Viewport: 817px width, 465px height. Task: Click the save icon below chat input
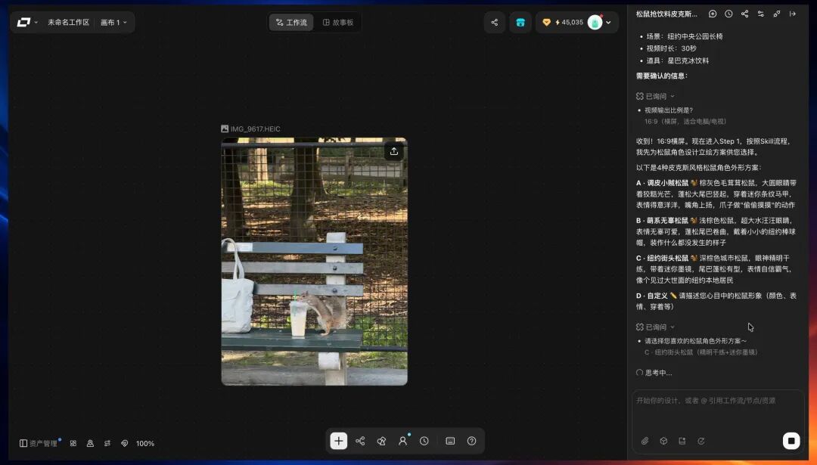[x=682, y=441]
